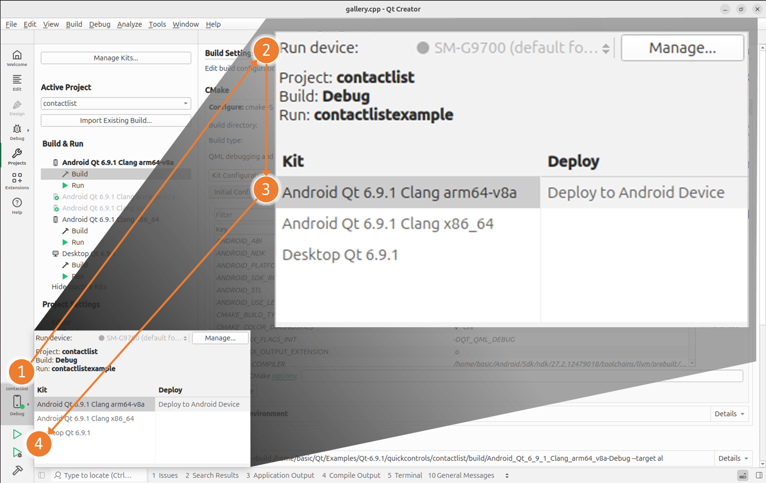Screen dimensions: 766x483
Task: Select the /home/basic/Android/Sdk/ndk compiler path value
Action: pos(570,364)
